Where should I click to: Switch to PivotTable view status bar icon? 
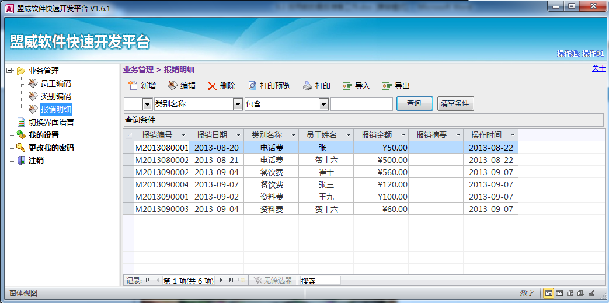click(570, 293)
